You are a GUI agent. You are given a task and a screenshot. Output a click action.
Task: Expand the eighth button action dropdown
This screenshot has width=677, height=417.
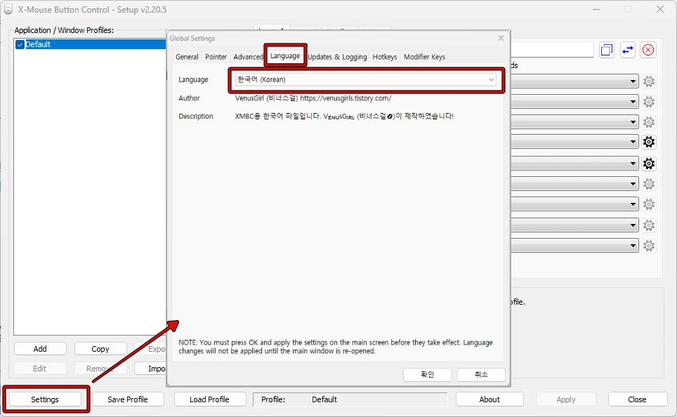tap(633, 225)
